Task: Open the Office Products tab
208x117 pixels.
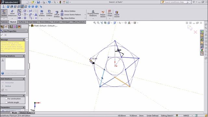Action: 78,22
